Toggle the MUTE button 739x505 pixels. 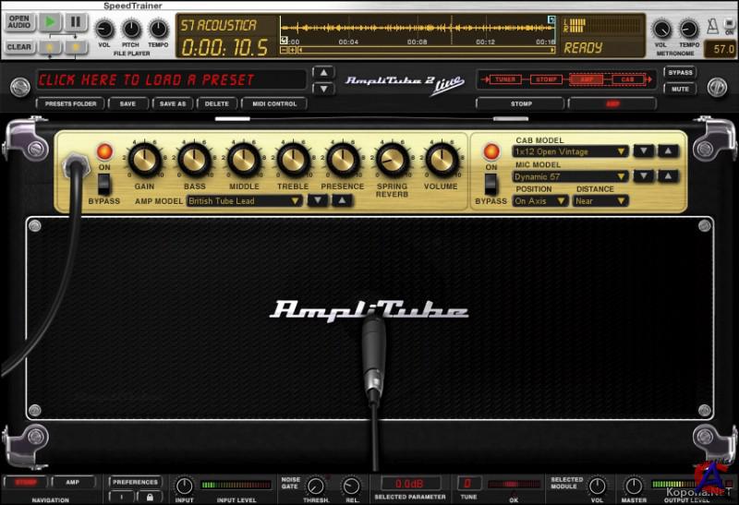click(x=680, y=89)
